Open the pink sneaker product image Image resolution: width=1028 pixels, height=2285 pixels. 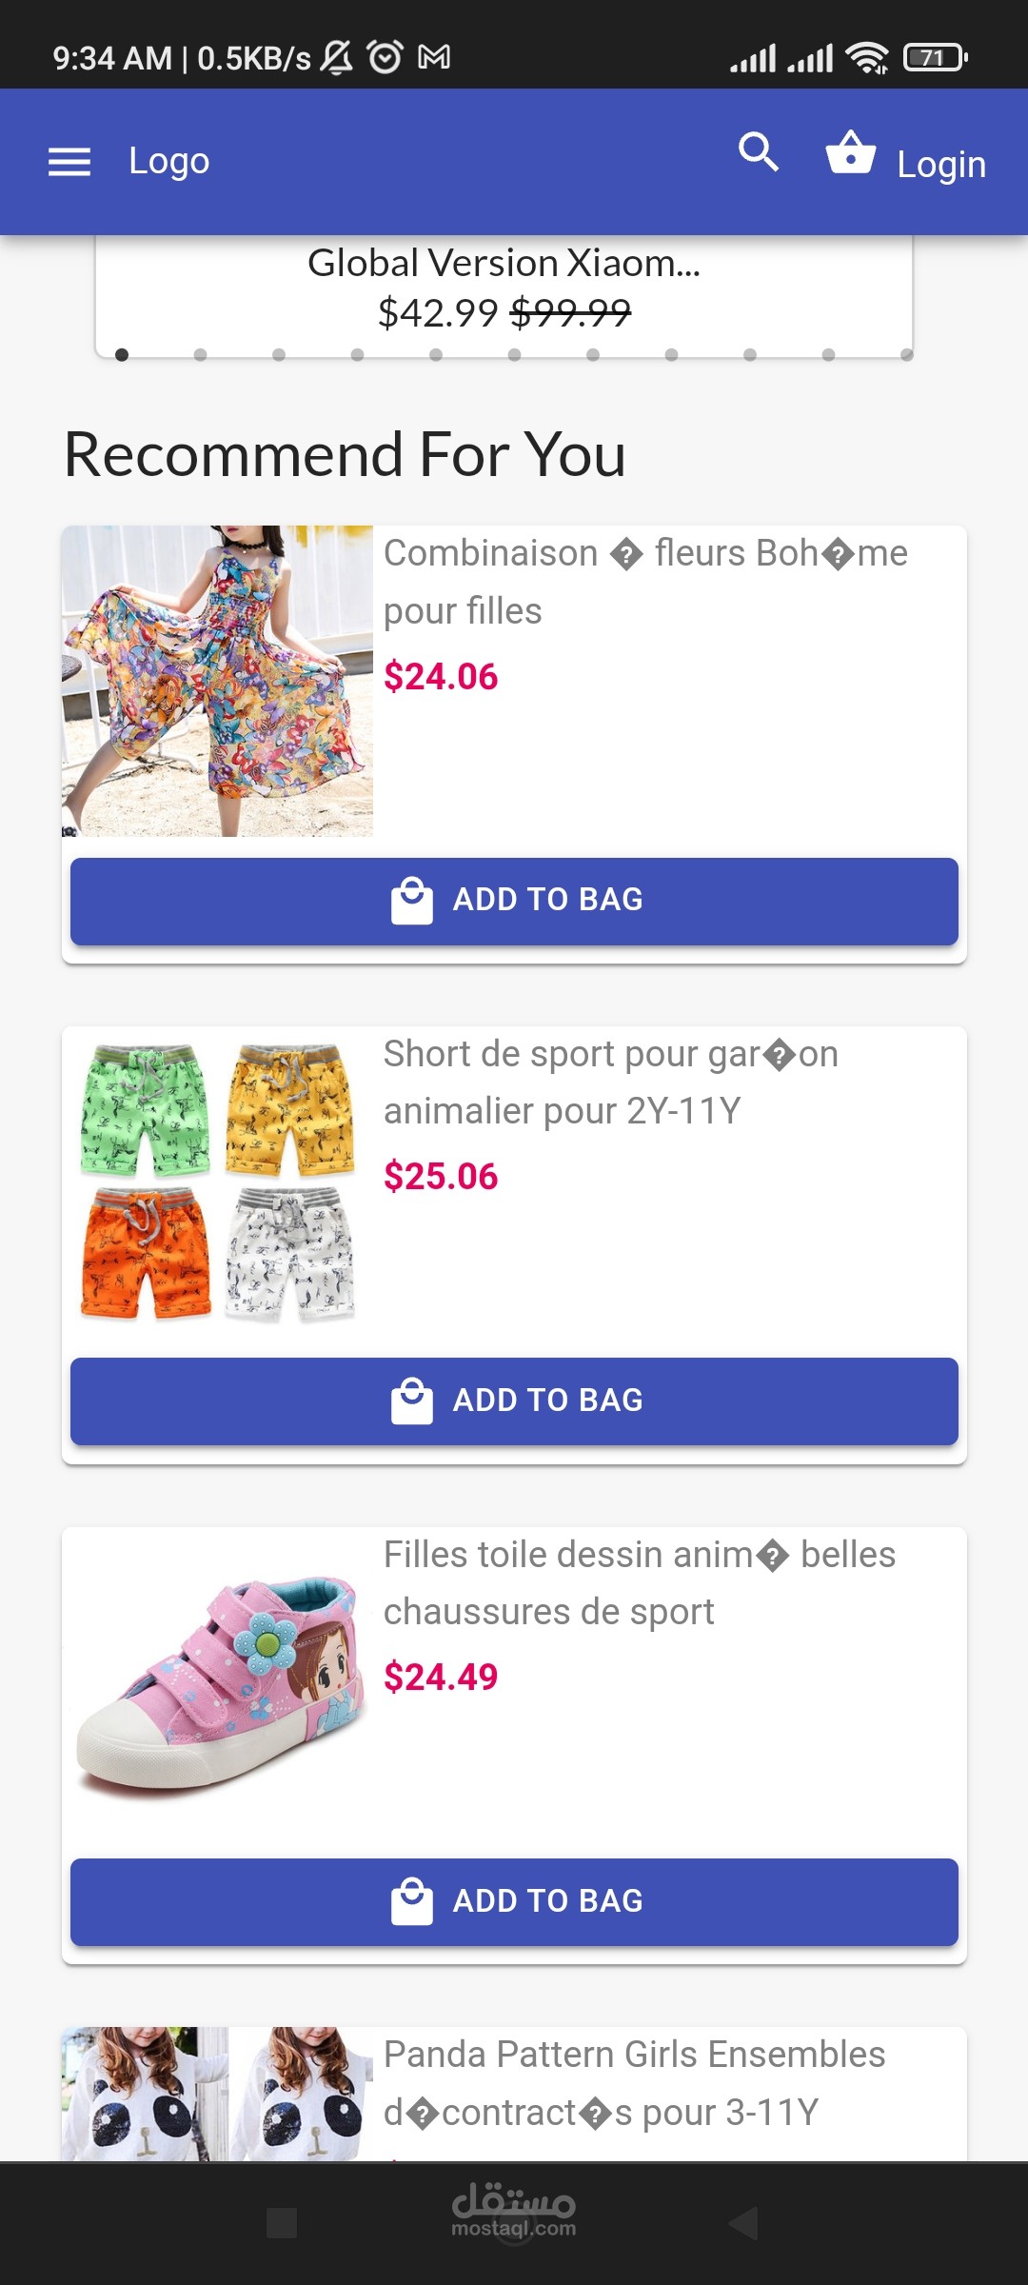pos(217,1682)
